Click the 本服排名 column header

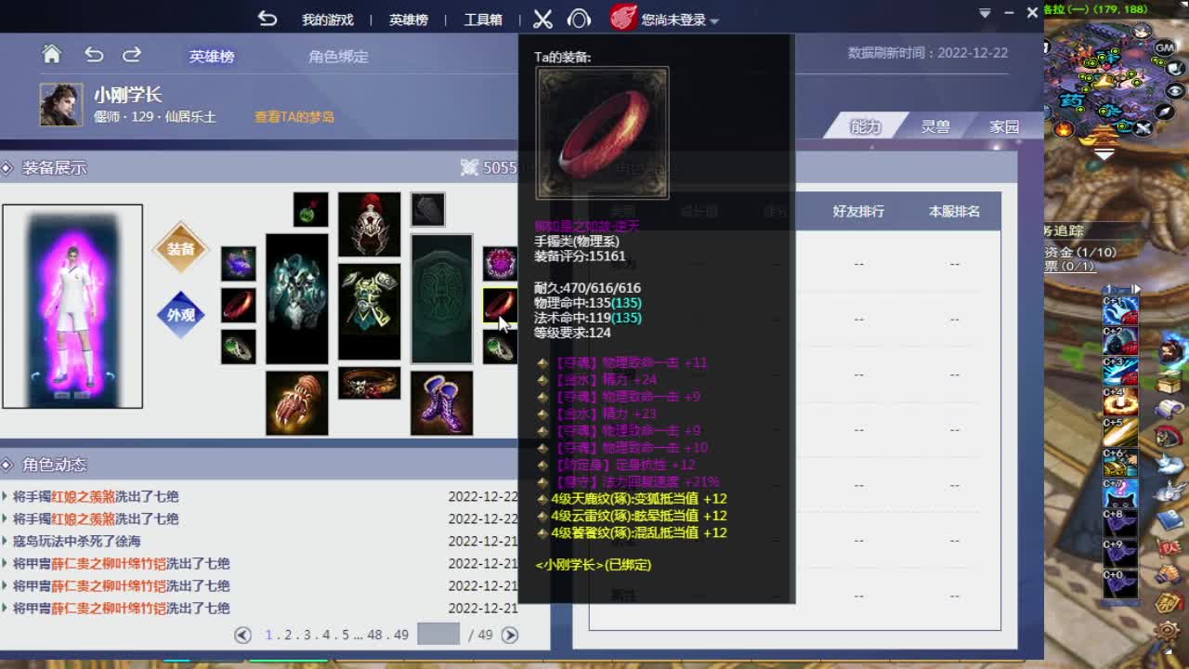[954, 211]
